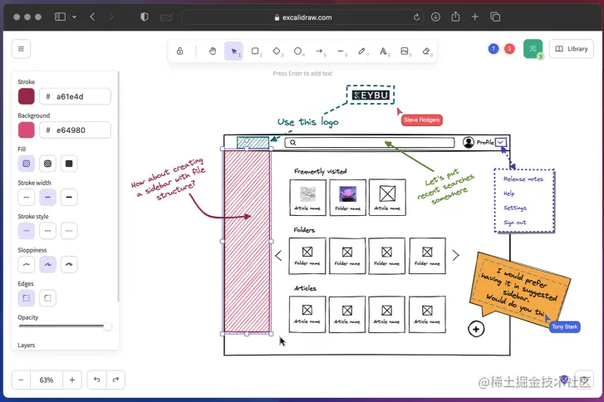
Task: Redo the last action
Action: 115,380
